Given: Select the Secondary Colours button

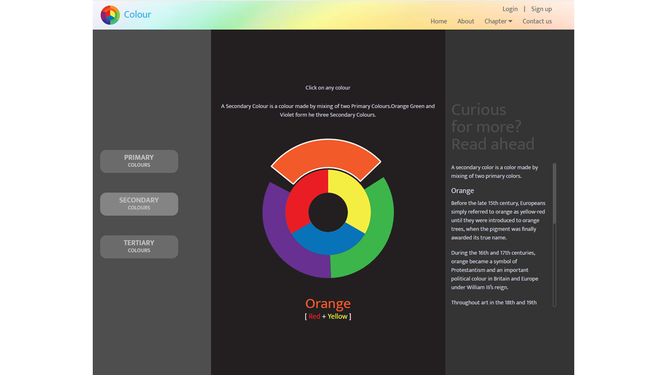Looking at the screenshot, I should (x=139, y=204).
